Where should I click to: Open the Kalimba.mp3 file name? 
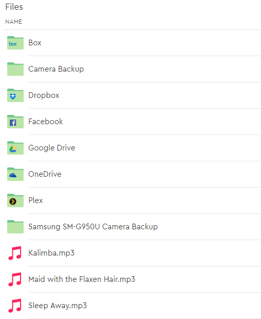pyautogui.click(x=51, y=253)
